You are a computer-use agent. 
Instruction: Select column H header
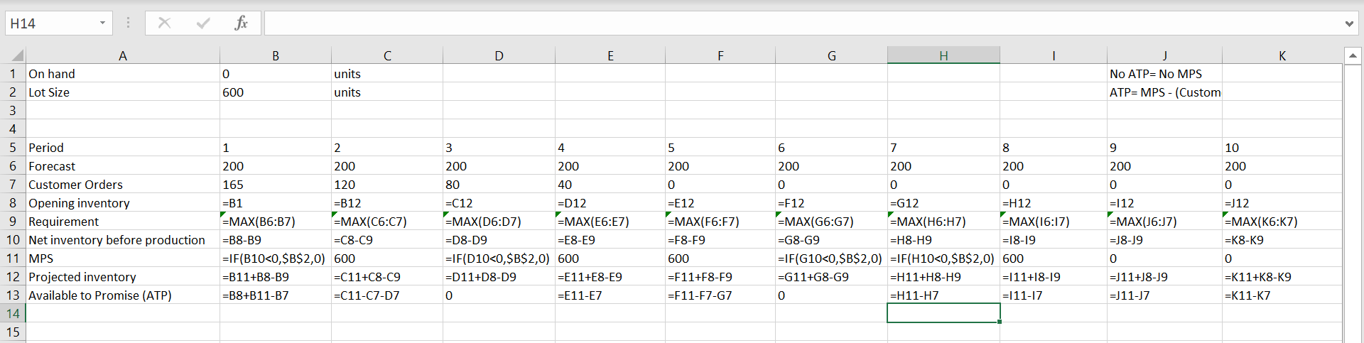(x=943, y=55)
